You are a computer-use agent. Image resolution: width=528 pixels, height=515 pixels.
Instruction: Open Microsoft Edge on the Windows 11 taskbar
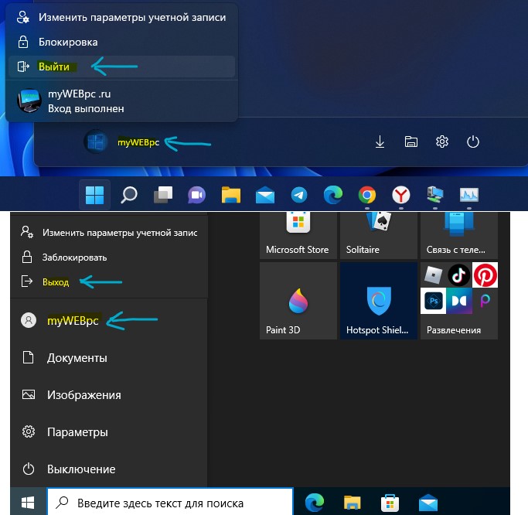pos(333,195)
